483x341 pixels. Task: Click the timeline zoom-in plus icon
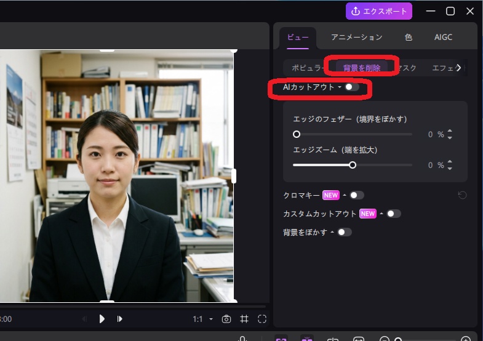466,339
